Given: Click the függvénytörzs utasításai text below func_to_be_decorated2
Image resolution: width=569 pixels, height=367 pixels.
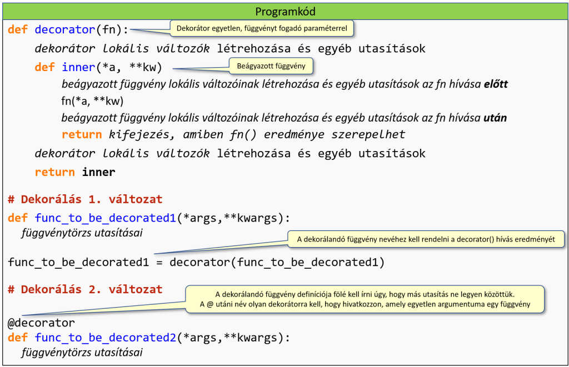Looking at the screenshot, I should 81,353.
